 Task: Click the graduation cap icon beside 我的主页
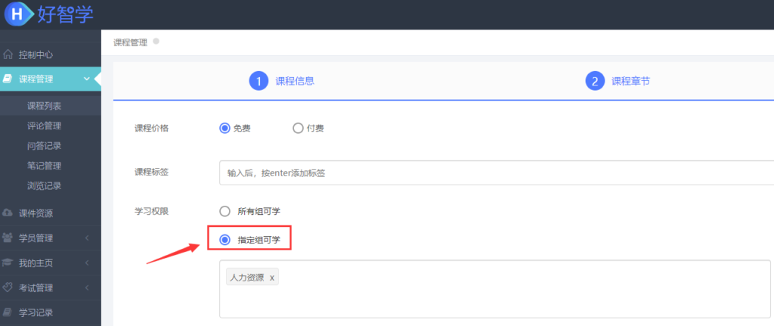(x=8, y=262)
